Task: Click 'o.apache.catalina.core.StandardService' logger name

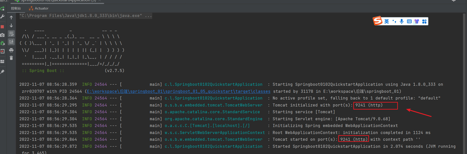Action: (212, 112)
